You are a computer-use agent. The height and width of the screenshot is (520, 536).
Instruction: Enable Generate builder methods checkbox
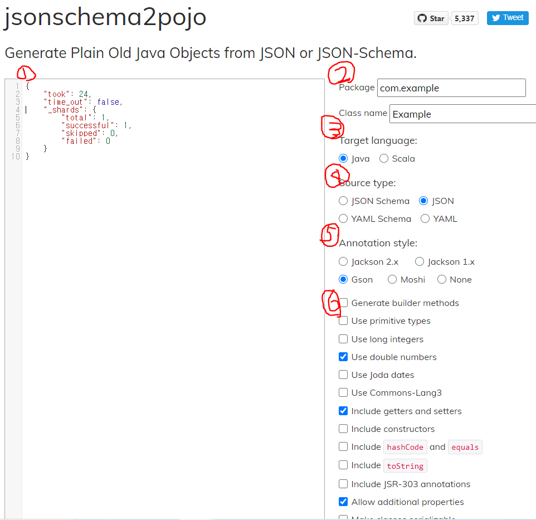pos(343,303)
